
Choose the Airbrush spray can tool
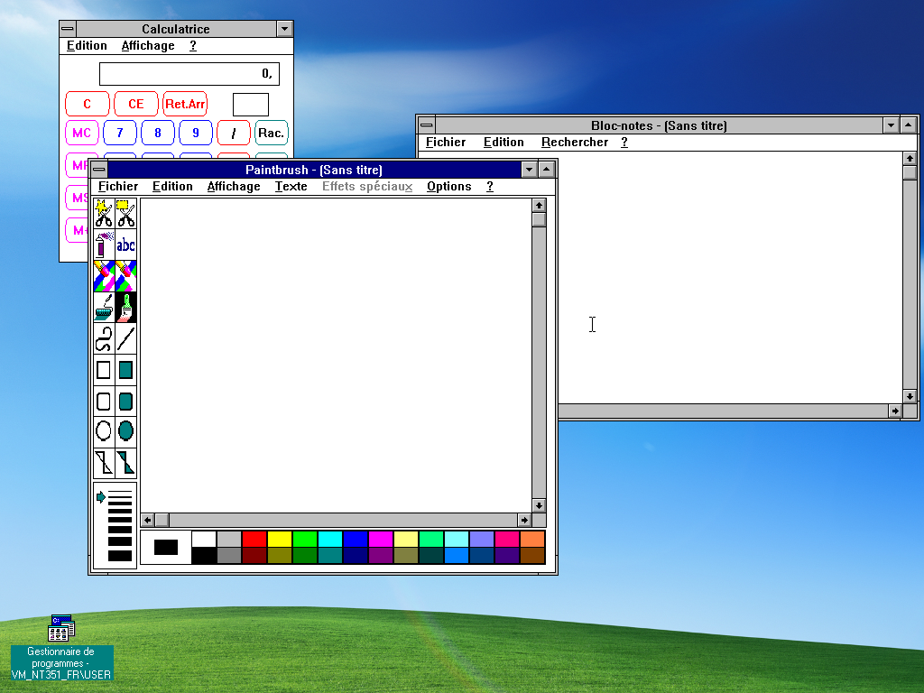[x=104, y=244]
